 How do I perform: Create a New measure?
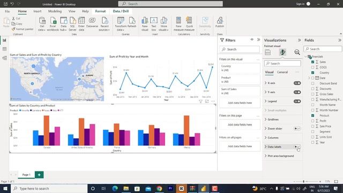pyautogui.click(x=178, y=24)
